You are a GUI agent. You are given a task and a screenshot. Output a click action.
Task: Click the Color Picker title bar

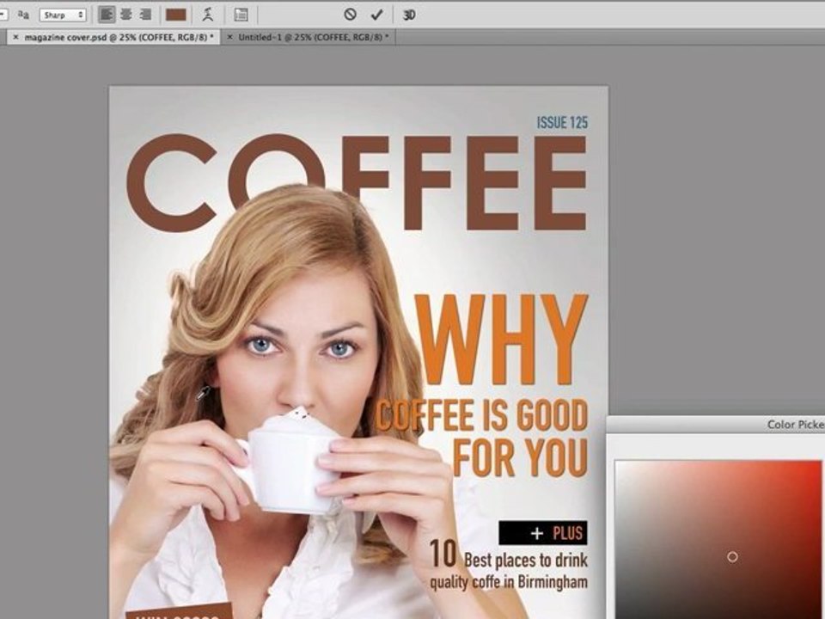tap(716, 424)
